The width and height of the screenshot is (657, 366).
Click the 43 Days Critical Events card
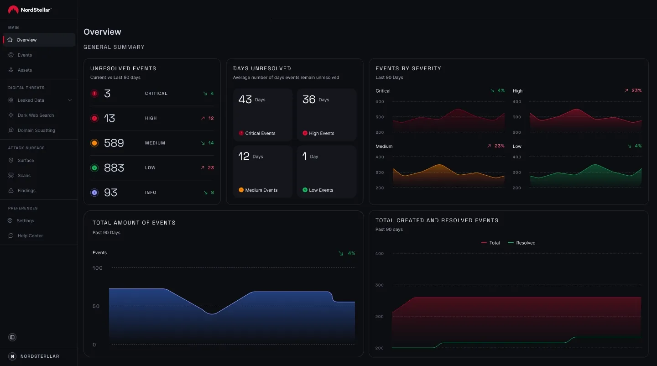[x=262, y=114]
